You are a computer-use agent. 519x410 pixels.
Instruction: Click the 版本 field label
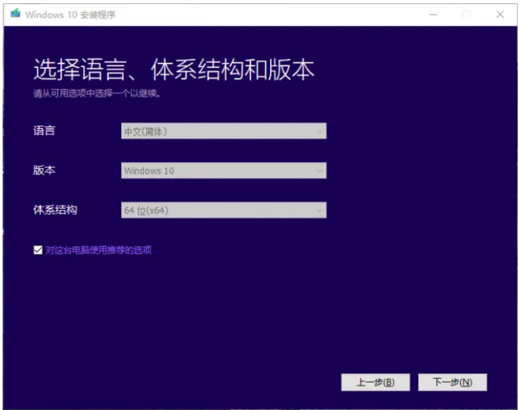pos(44,170)
